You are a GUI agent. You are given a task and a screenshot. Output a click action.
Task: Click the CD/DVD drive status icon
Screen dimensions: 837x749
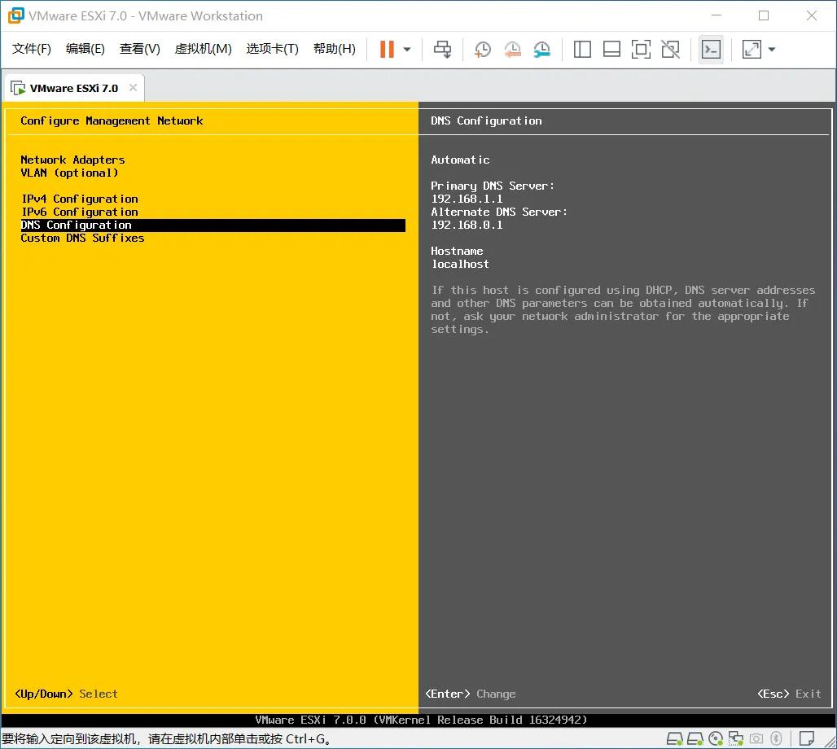[715, 738]
